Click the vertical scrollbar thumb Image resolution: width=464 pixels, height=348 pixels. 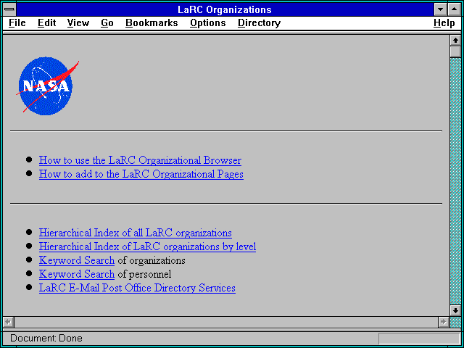tap(455, 51)
